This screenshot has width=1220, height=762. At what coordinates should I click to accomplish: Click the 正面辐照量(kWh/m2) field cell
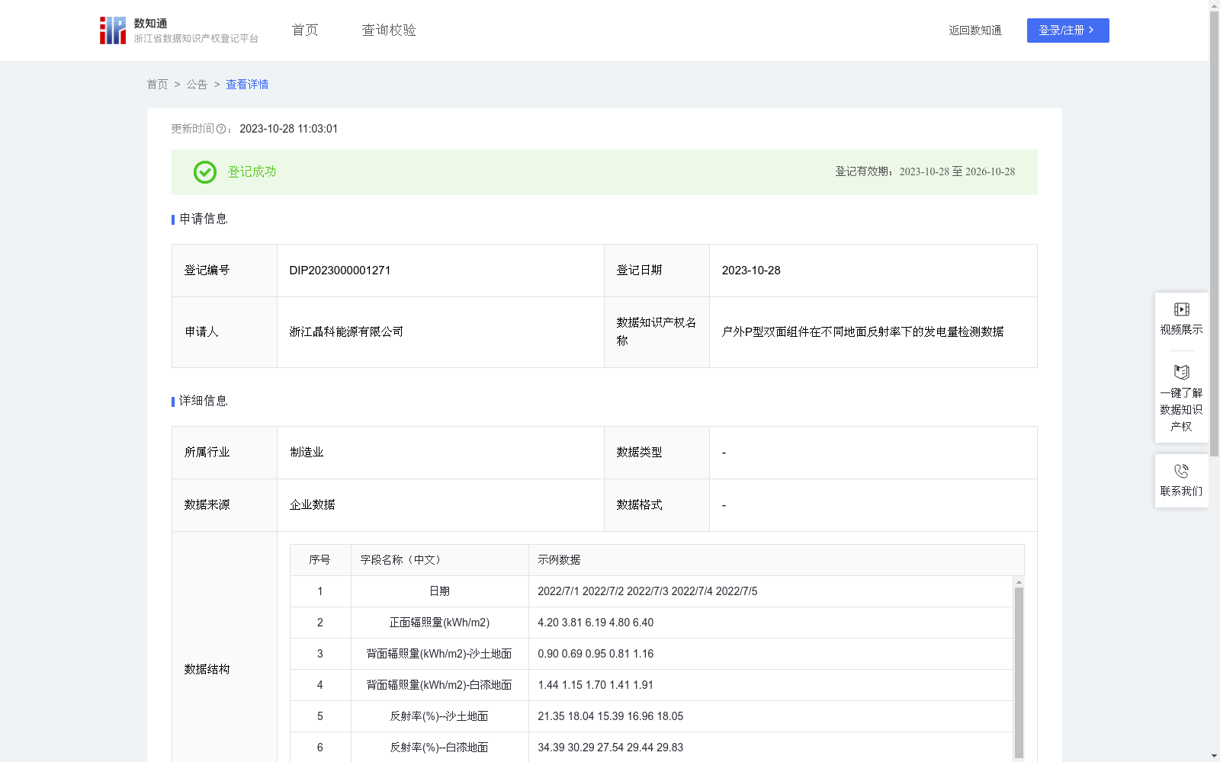coord(439,623)
